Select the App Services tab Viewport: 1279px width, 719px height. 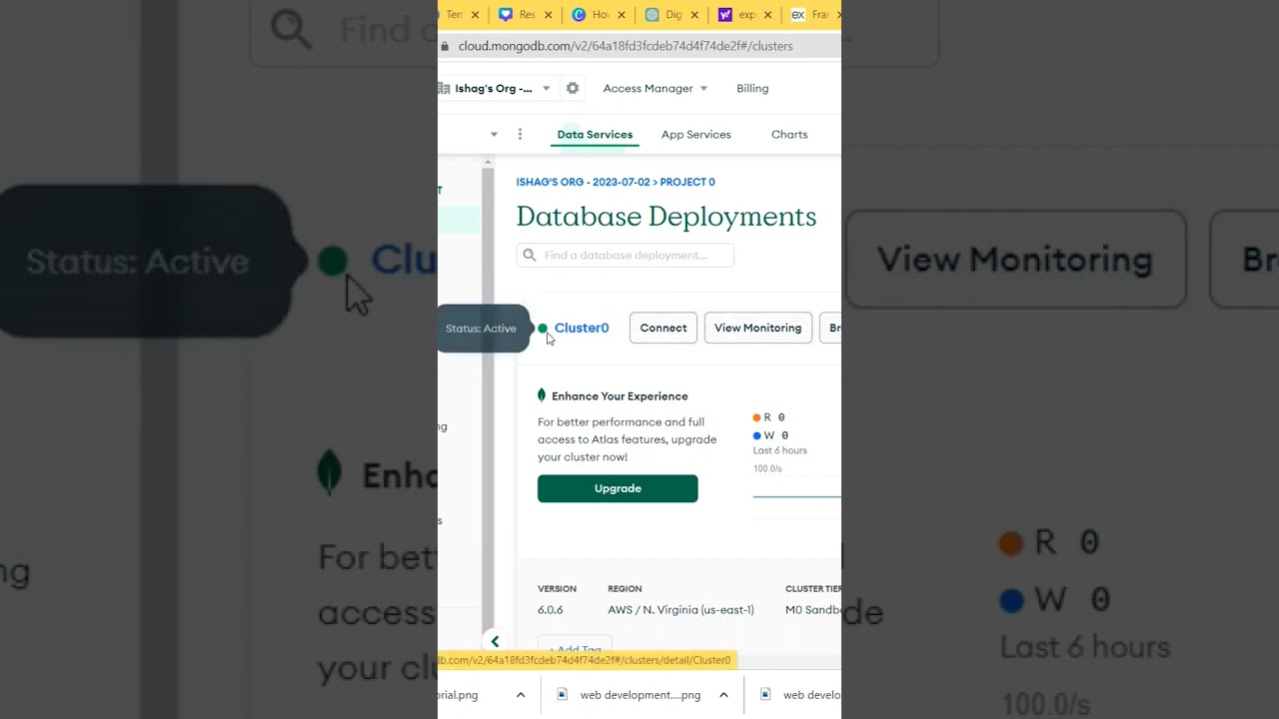click(696, 134)
